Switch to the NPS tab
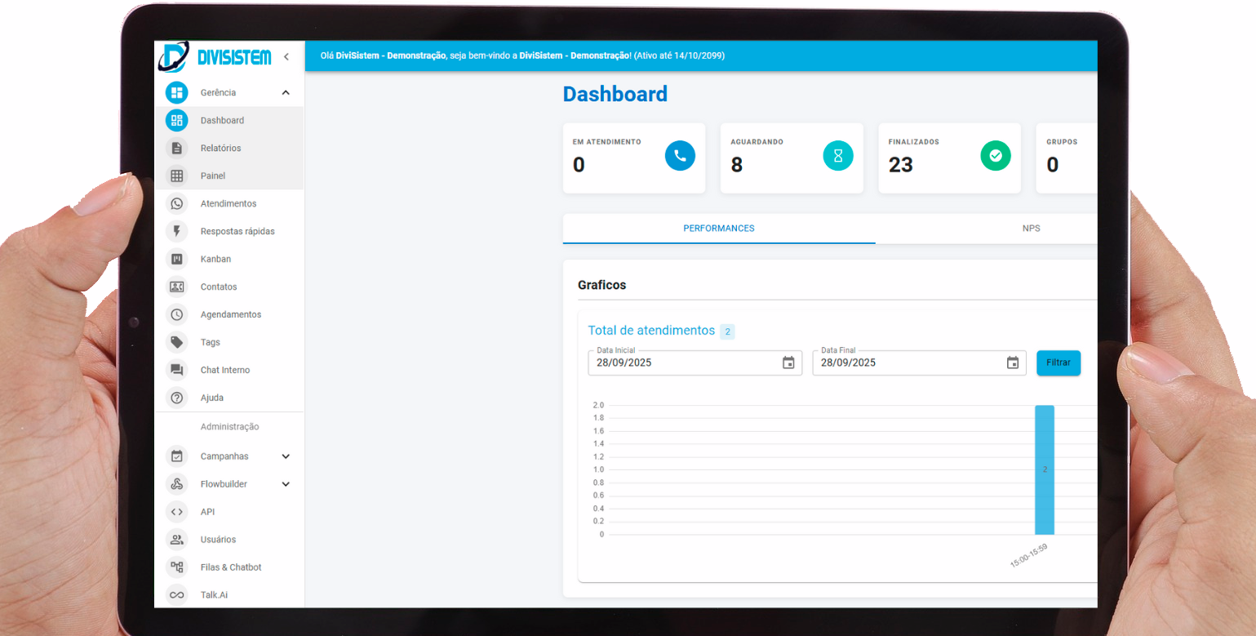Image resolution: width=1256 pixels, height=636 pixels. [x=1031, y=229]
